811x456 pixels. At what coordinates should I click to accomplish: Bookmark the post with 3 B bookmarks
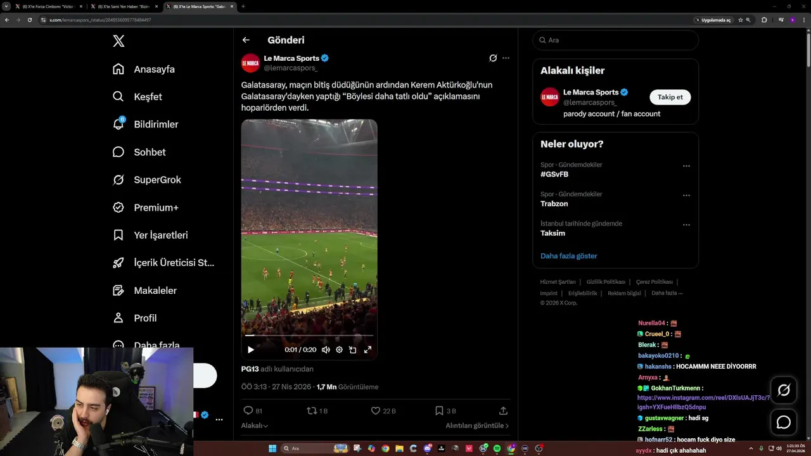(445, 410)
